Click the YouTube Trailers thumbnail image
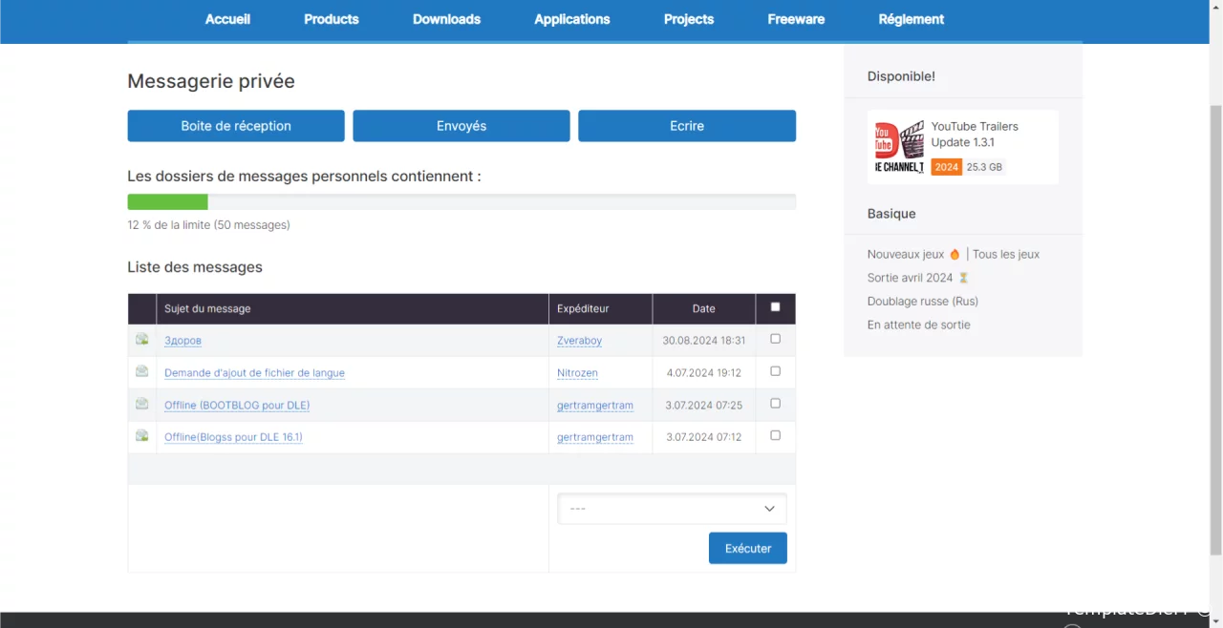Image resolution: width=1223 pixels, height=628 pixels. [x=899, y=147]
